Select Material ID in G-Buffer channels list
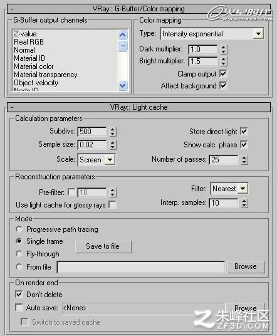277x336 pixels. (x=29, y=58)
